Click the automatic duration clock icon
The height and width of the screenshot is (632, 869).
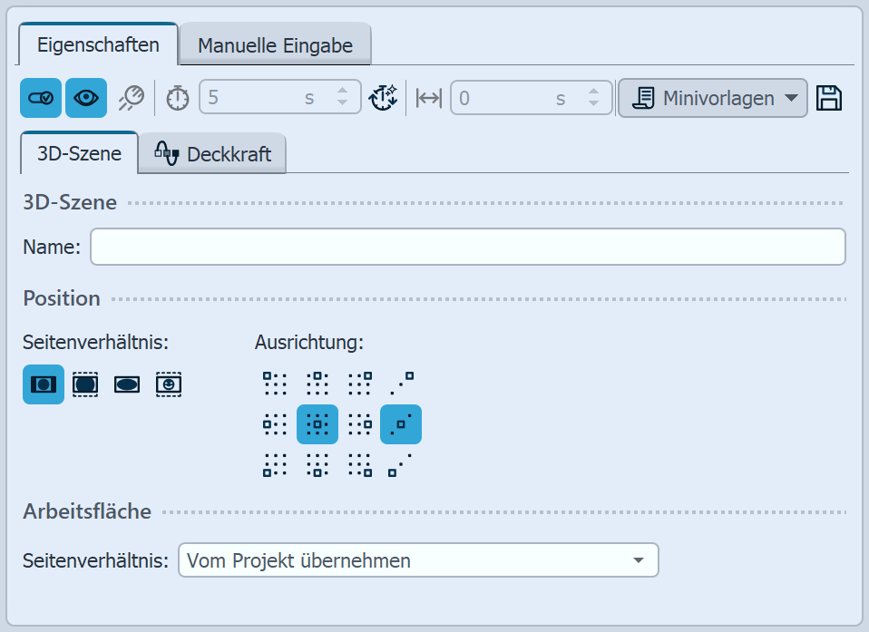385,98
